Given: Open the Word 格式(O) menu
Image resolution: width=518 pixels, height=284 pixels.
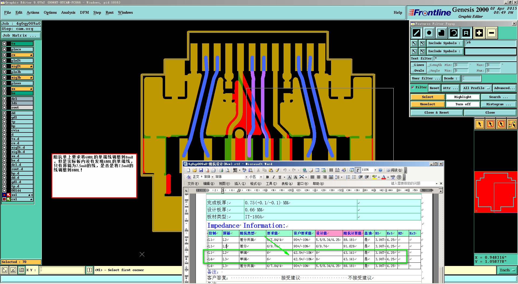Looking at the screenshot, I should pyautogui.click(x=255, y=184).
